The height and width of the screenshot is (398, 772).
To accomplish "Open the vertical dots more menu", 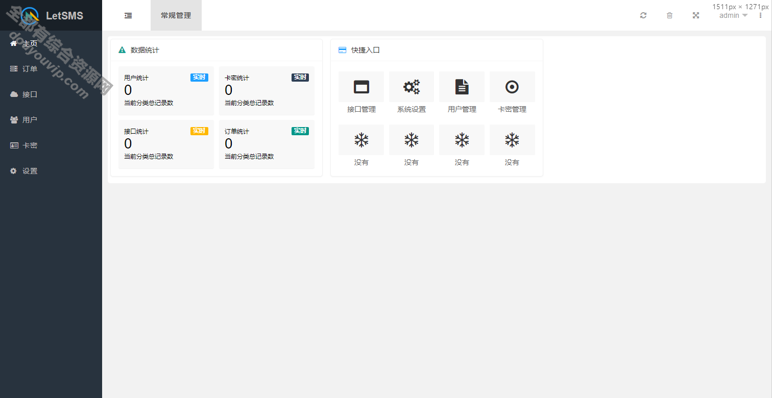I will 760,15.
